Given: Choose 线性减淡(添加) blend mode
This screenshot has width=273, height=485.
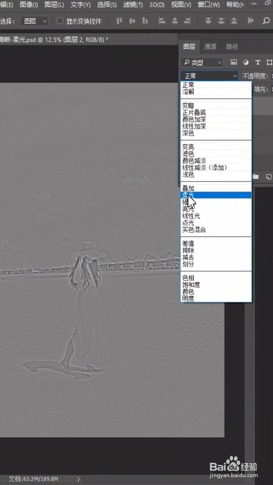Looking at the screenshot, I should point(215,167).
